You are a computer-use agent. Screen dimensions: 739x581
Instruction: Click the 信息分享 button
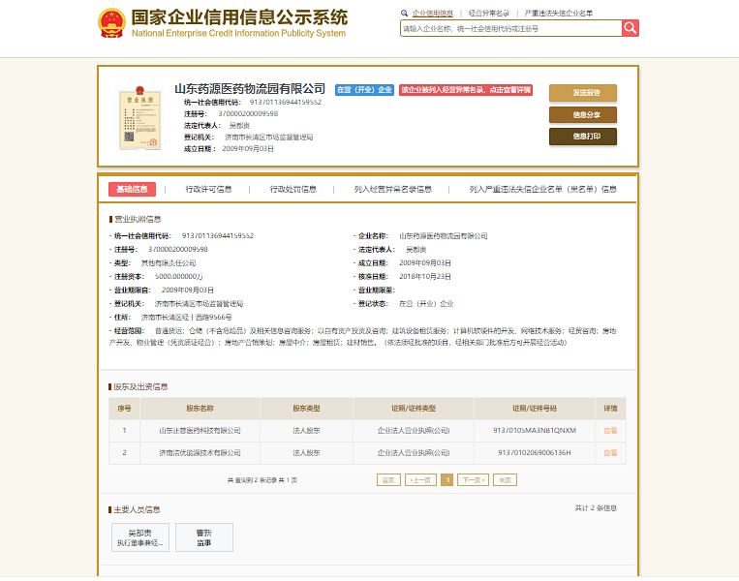[583, 114]
